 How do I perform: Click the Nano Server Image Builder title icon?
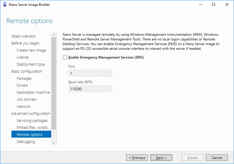click(5, 5)
